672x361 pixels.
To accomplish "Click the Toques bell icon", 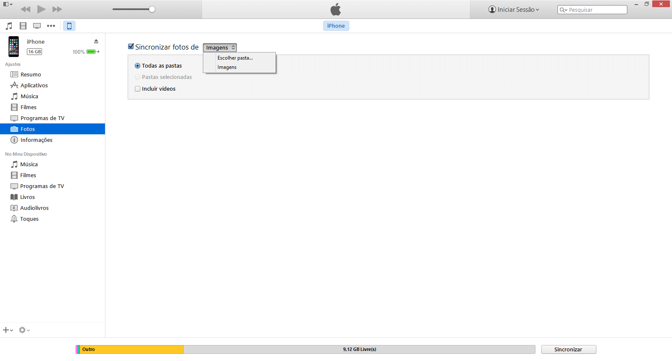I will pos(14,219).
